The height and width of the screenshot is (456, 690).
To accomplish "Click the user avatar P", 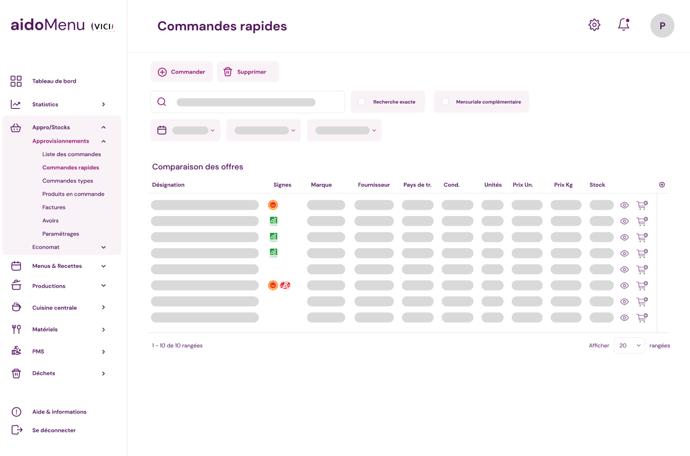I will (662, 26).
